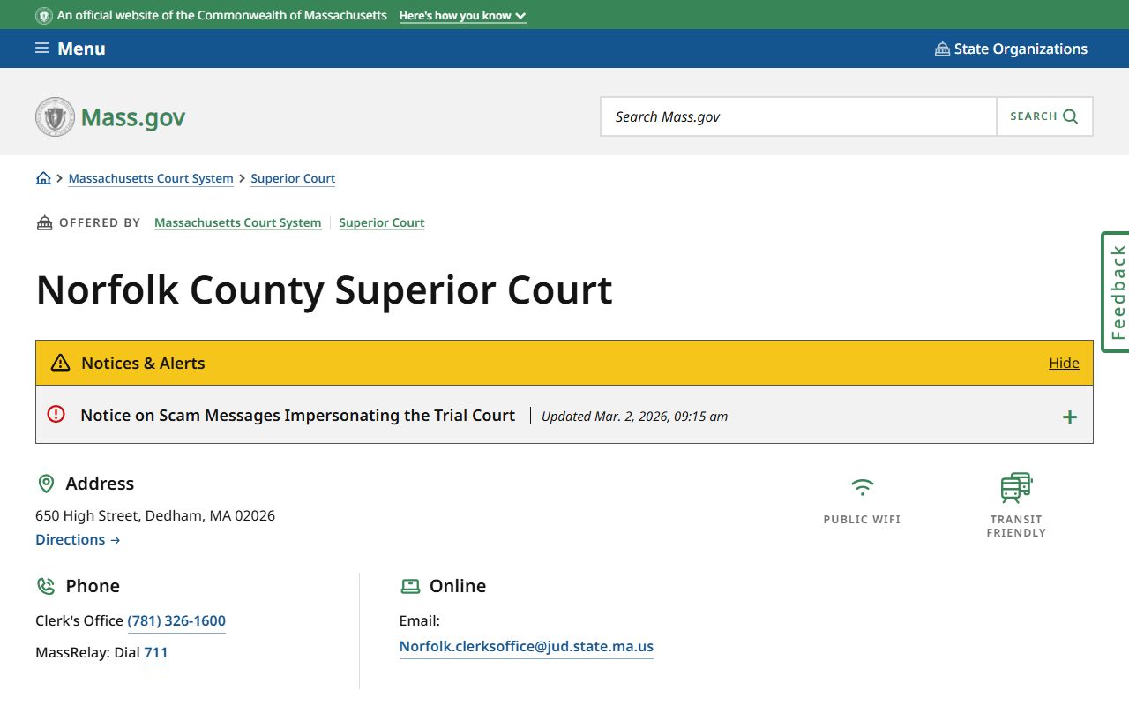Click the Transit Friendly bus icon

1016,487
